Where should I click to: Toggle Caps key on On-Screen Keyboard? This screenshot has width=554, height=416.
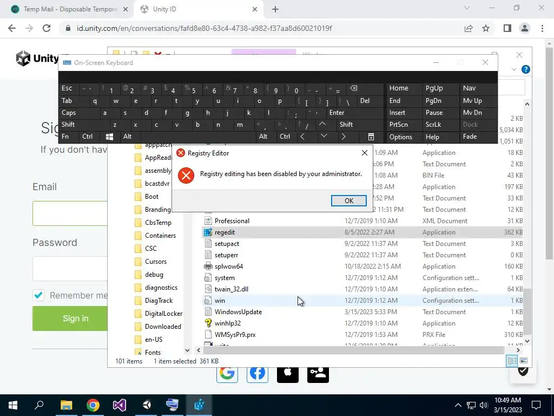(78, 113)
